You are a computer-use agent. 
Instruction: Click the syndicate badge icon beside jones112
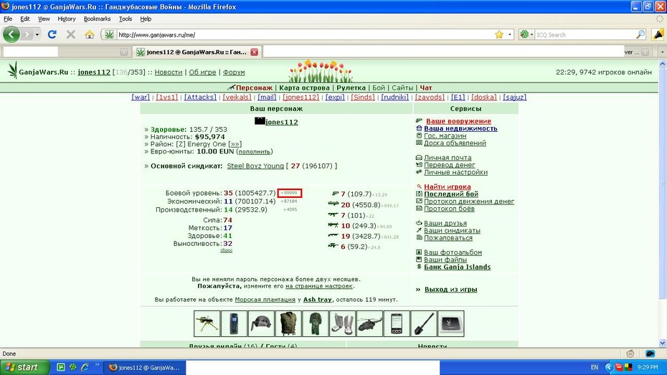[x=260, y=121]
